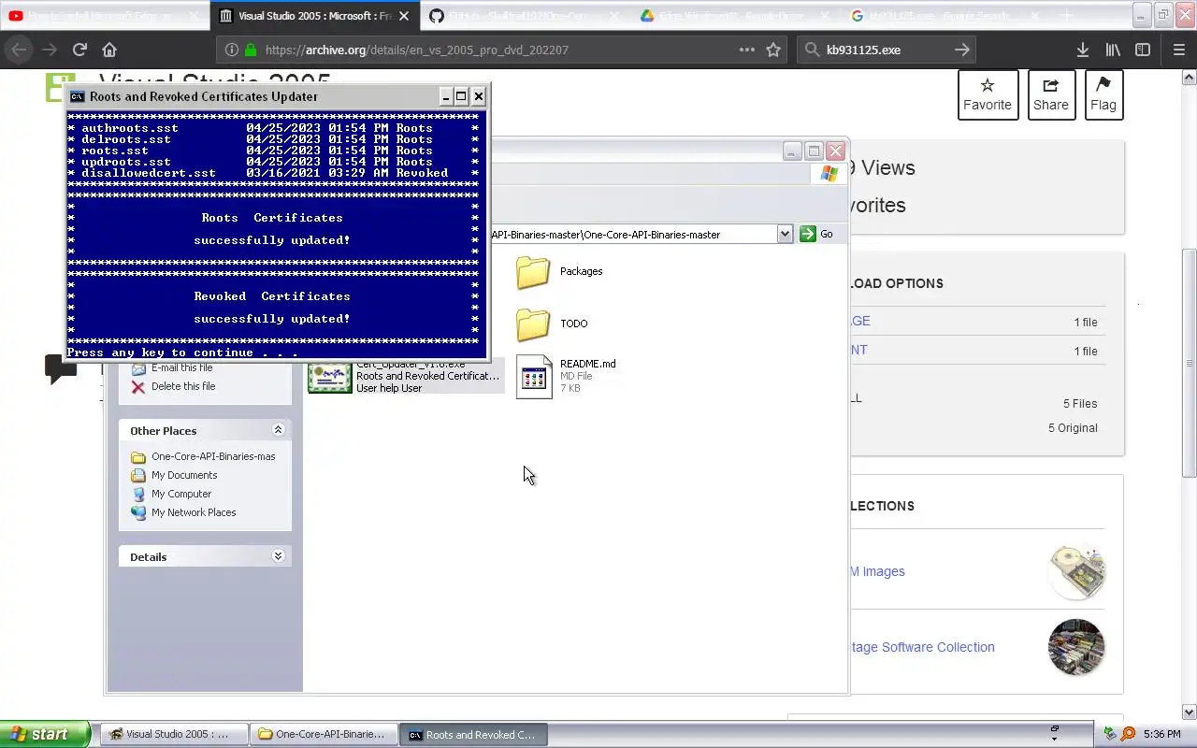
Task: Click E-mail this file task
Action: [x=183, y=367]
